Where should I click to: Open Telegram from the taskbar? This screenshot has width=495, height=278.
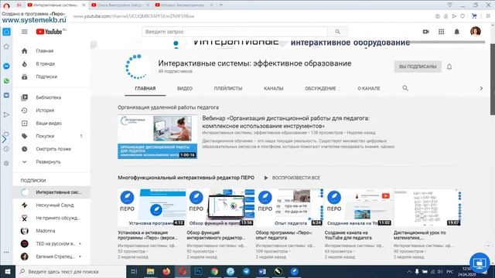point(246,271)
